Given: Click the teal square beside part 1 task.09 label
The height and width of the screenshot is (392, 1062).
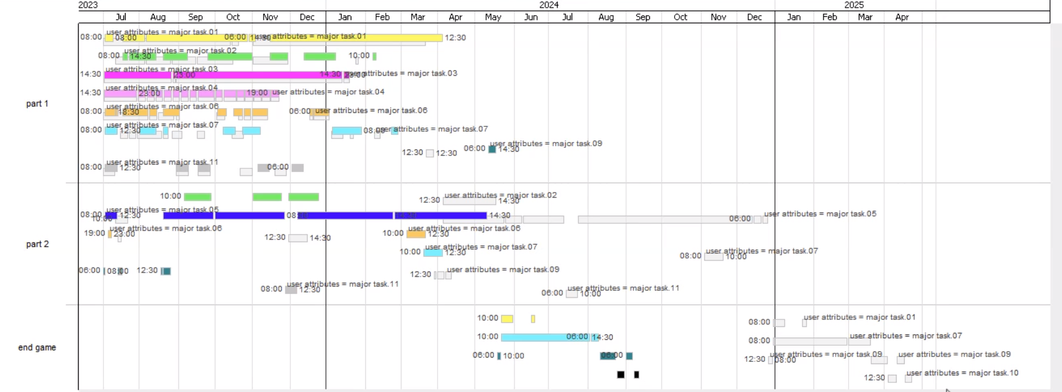Looking at the screenshot, I should (492, 149).
